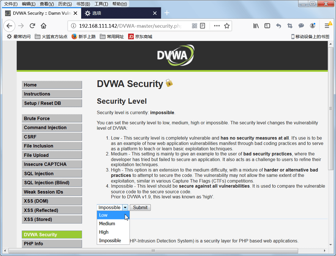Image resolution: width=336 pixels, height=256 pixels.
Task: Open the 历史(S) menu
Action: (65, 4)
